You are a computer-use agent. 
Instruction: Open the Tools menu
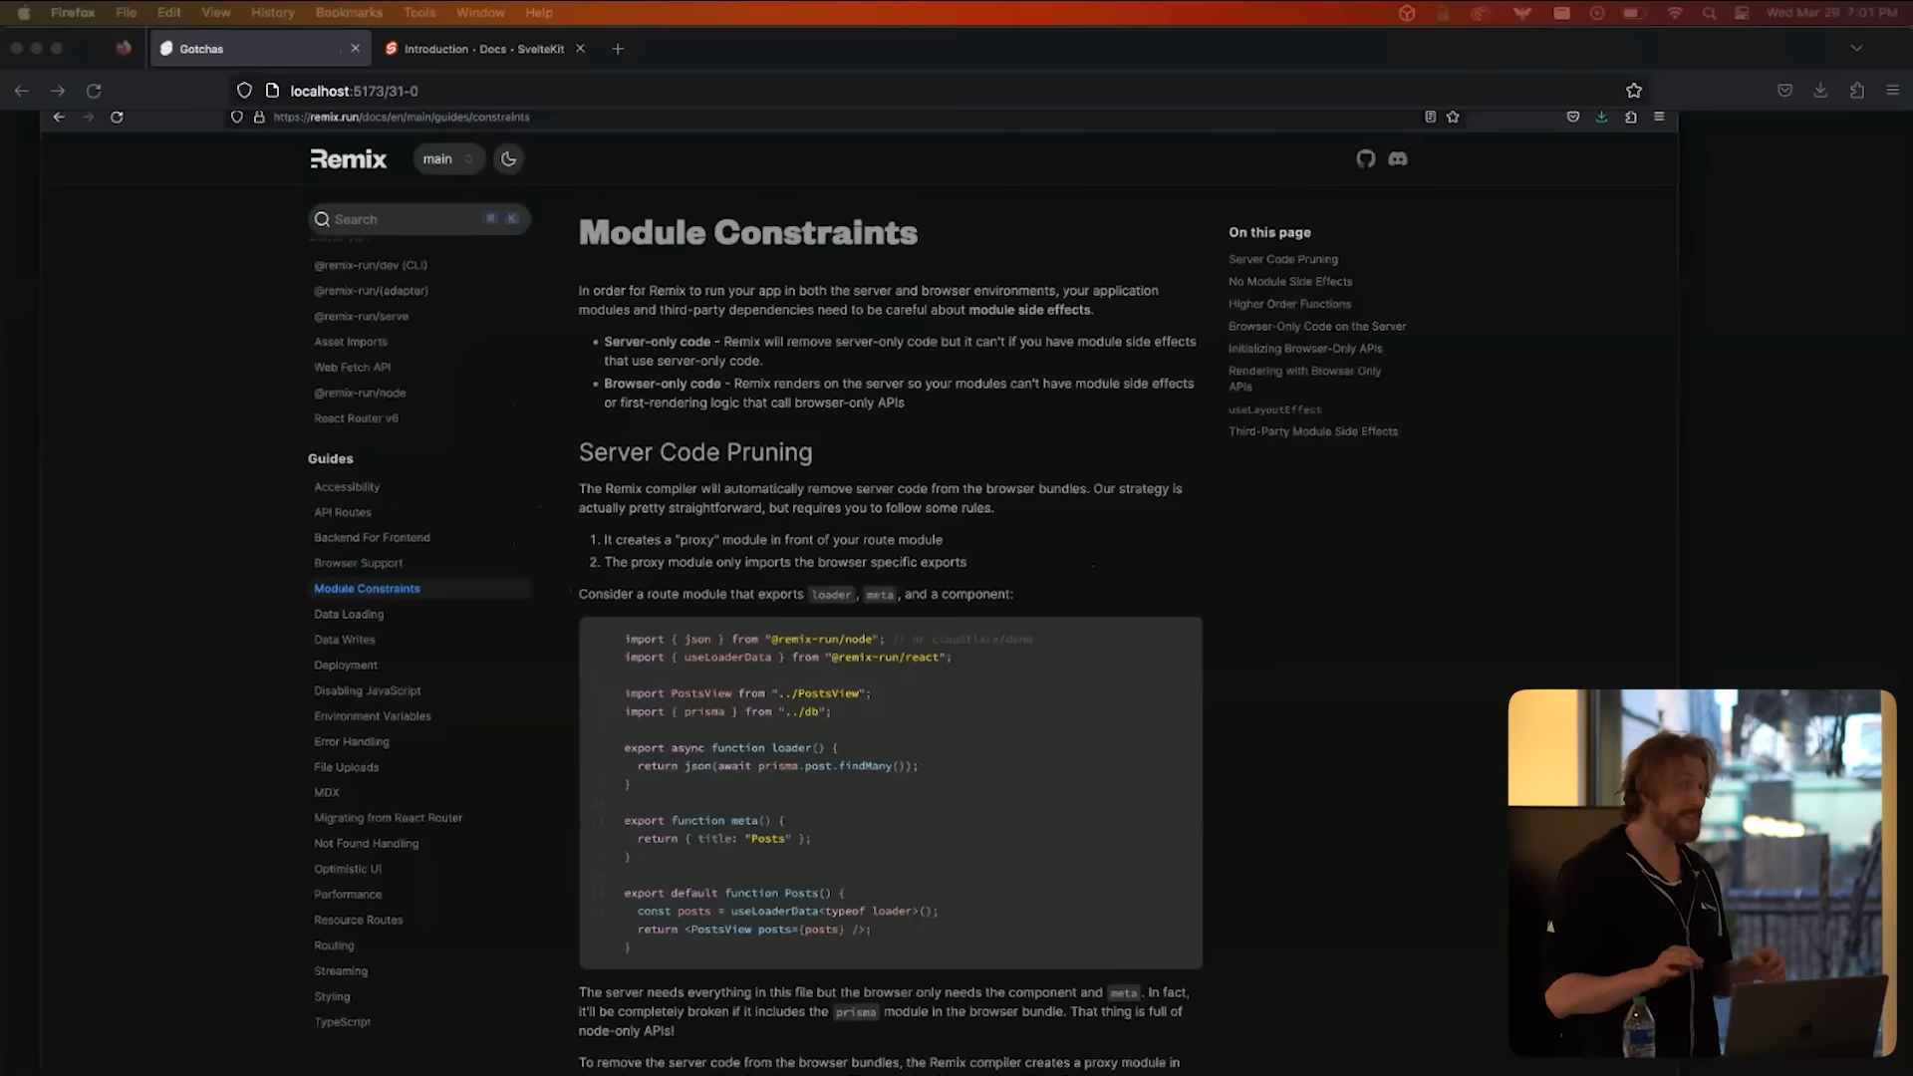pos(419,13)
